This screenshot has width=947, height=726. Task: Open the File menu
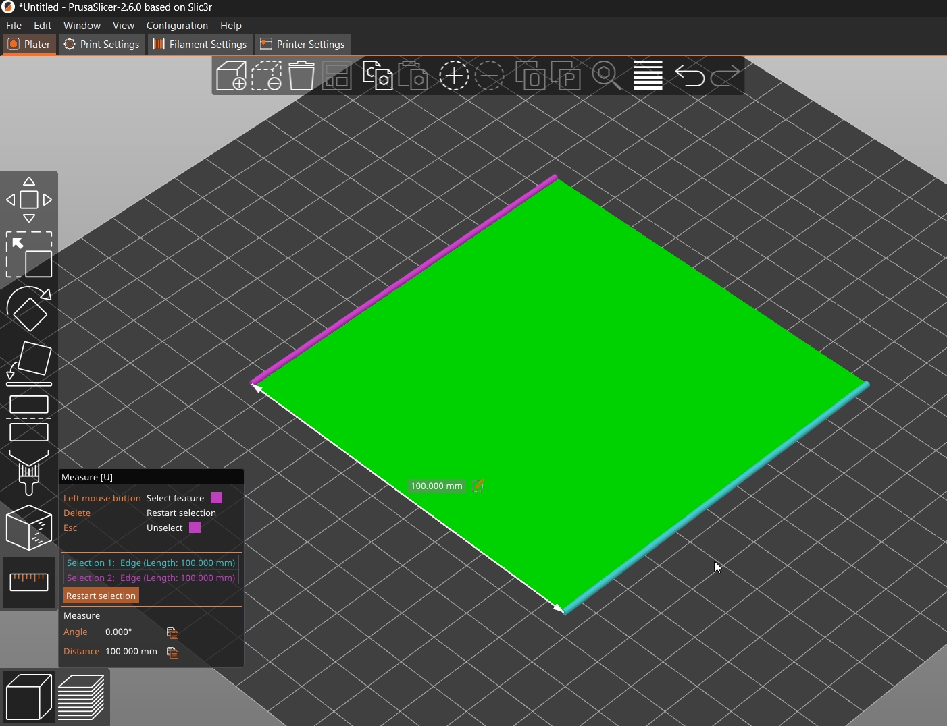coord(14,25)
